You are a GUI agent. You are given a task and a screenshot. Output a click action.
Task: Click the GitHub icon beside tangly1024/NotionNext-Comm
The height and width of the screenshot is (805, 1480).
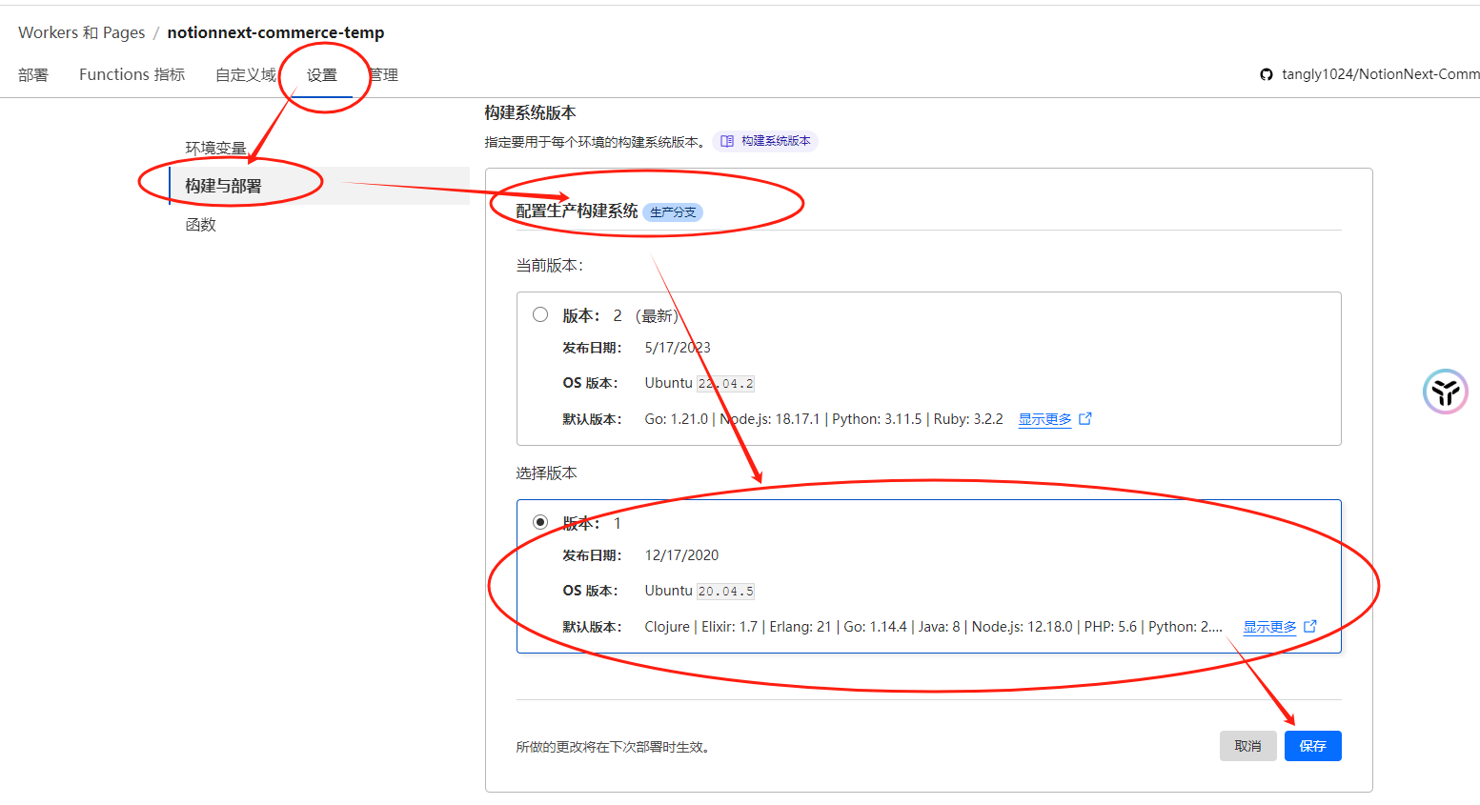[1267, 74]
